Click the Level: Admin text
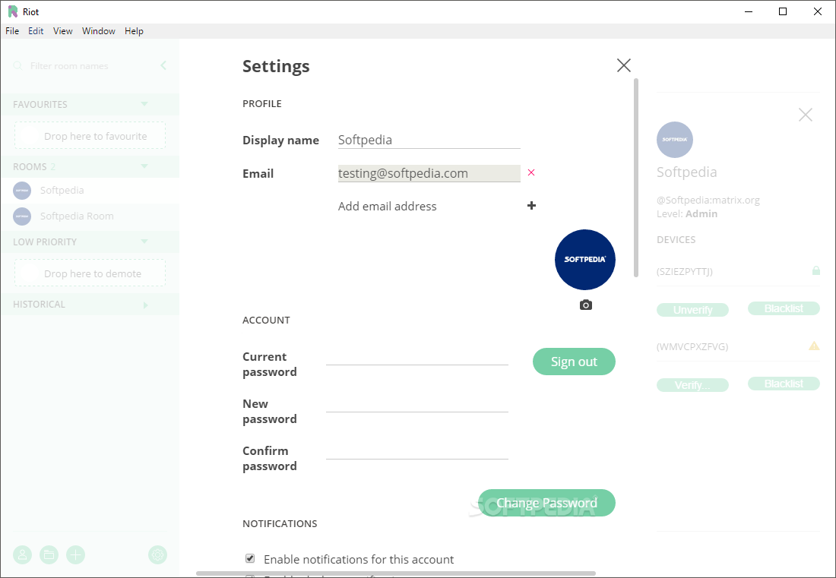This screenshot has width=836, height=578. pyautogui.click(x=687, y=213)
